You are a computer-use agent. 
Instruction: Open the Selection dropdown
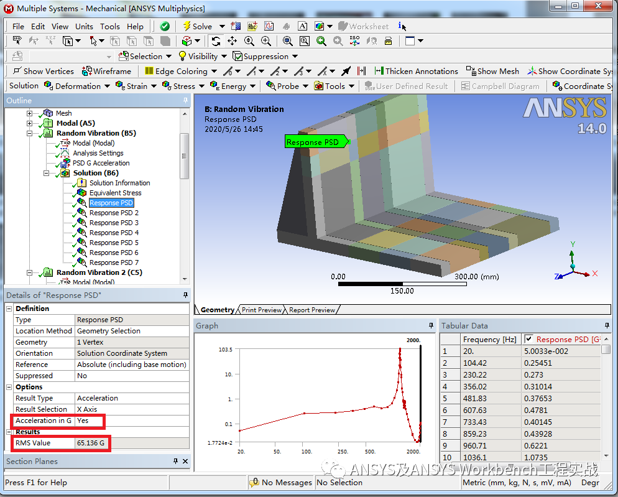168,57
